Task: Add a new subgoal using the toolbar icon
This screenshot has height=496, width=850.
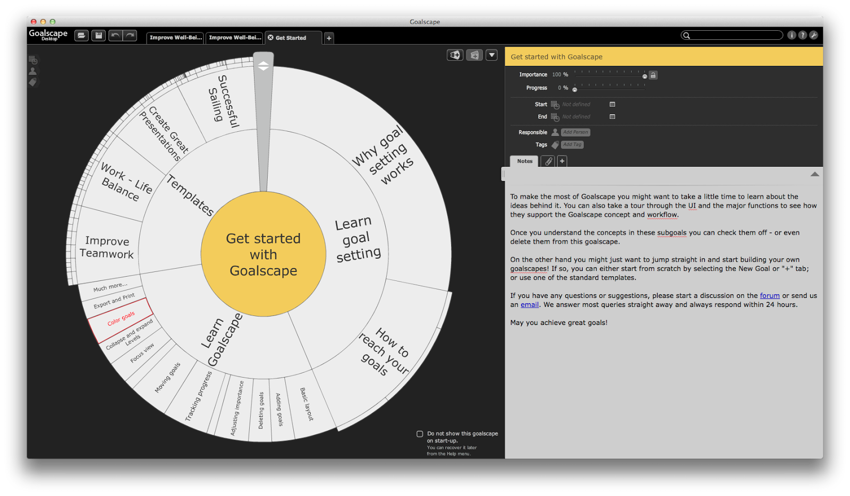Action: click(455, 55)
